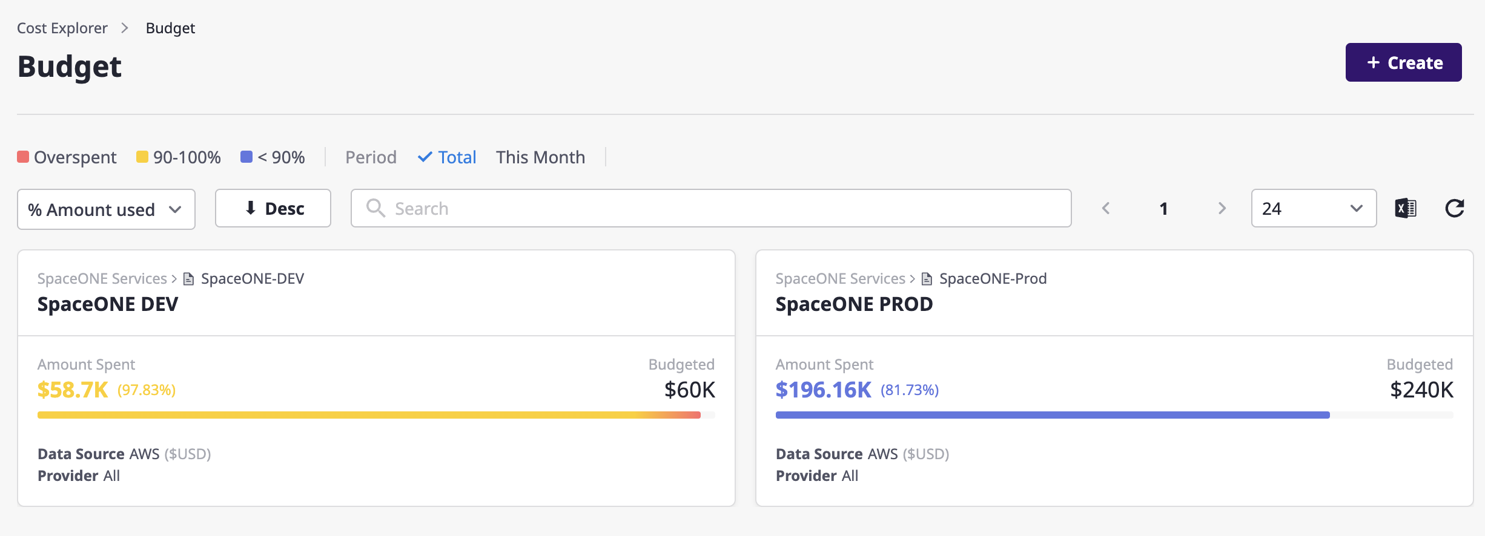The image size is (1485, 536).
Task: Click the $240K budgeted value
Action: pyautogui.click(x=1421, y=390)
